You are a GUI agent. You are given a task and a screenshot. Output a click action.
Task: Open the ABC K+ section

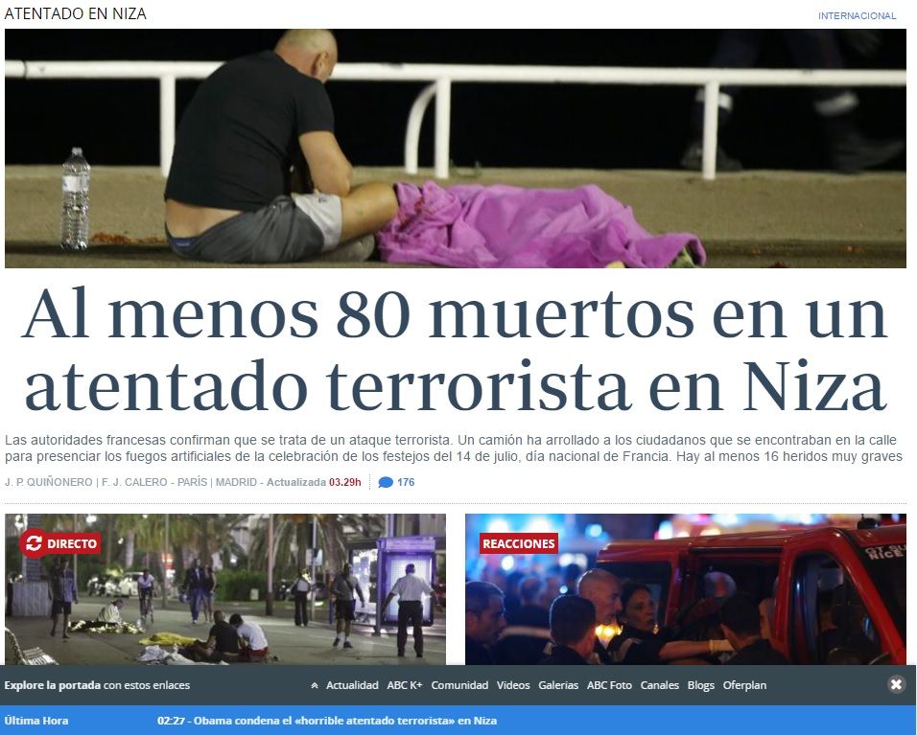pyautogui.click(x=404, y=685)
